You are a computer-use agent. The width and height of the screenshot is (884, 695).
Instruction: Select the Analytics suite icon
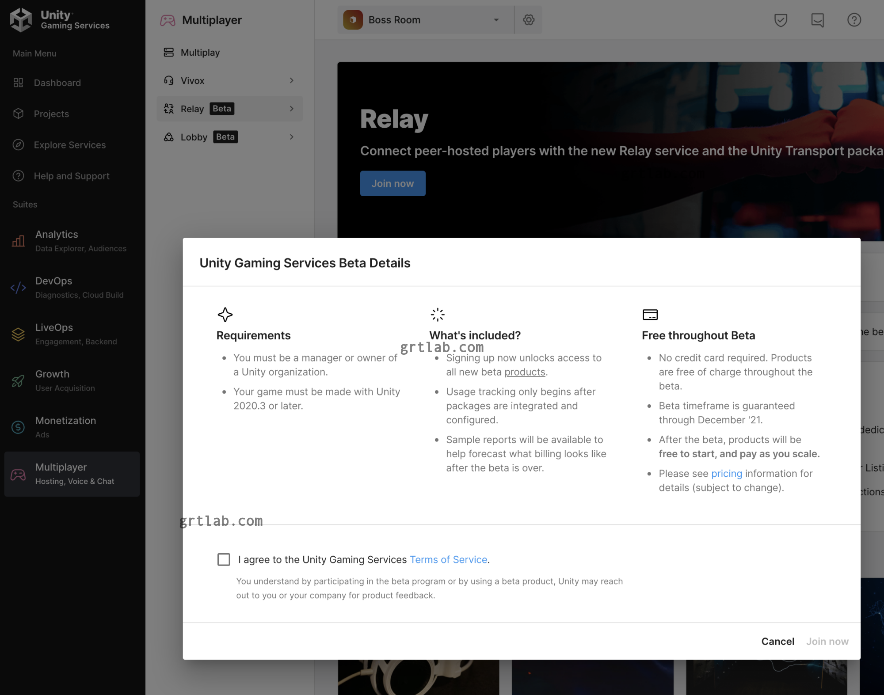(18, 241)
